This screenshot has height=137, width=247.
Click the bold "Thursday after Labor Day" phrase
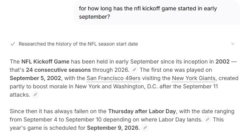(x=142, y=111)
